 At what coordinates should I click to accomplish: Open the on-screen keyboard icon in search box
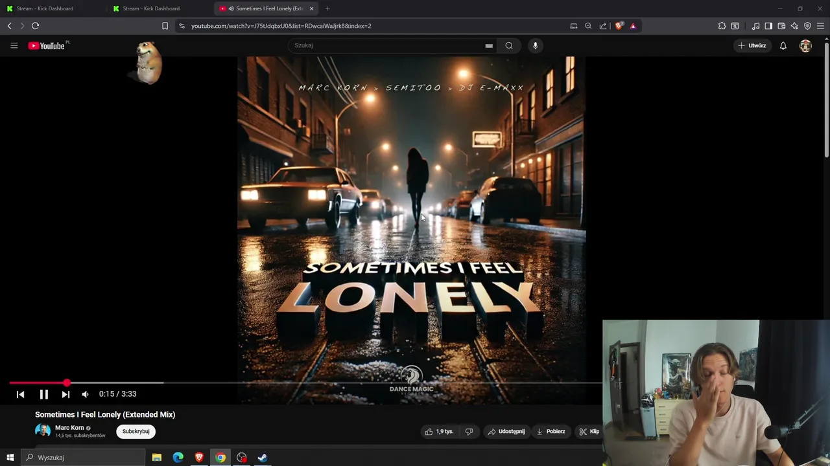(x=489, y=45)
